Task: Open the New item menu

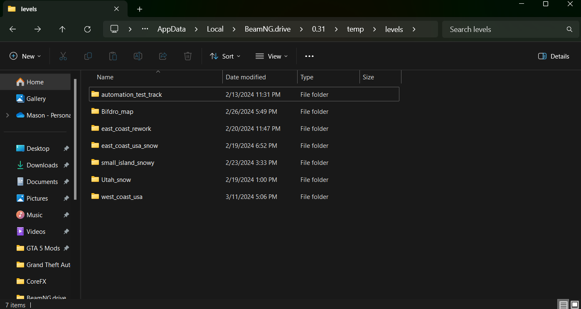Action: 25,56
